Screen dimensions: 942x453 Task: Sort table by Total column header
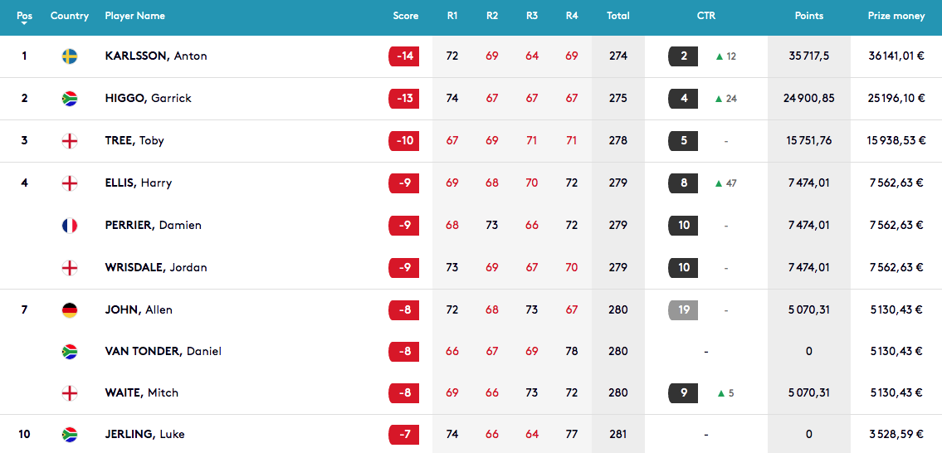coord(617,17)
